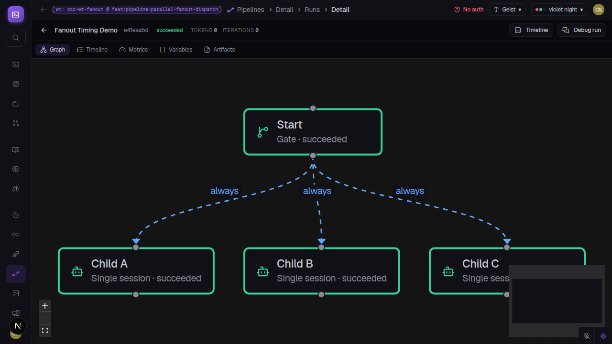Open the target icon in sidebar
The image size is (612, 344).
16,84
